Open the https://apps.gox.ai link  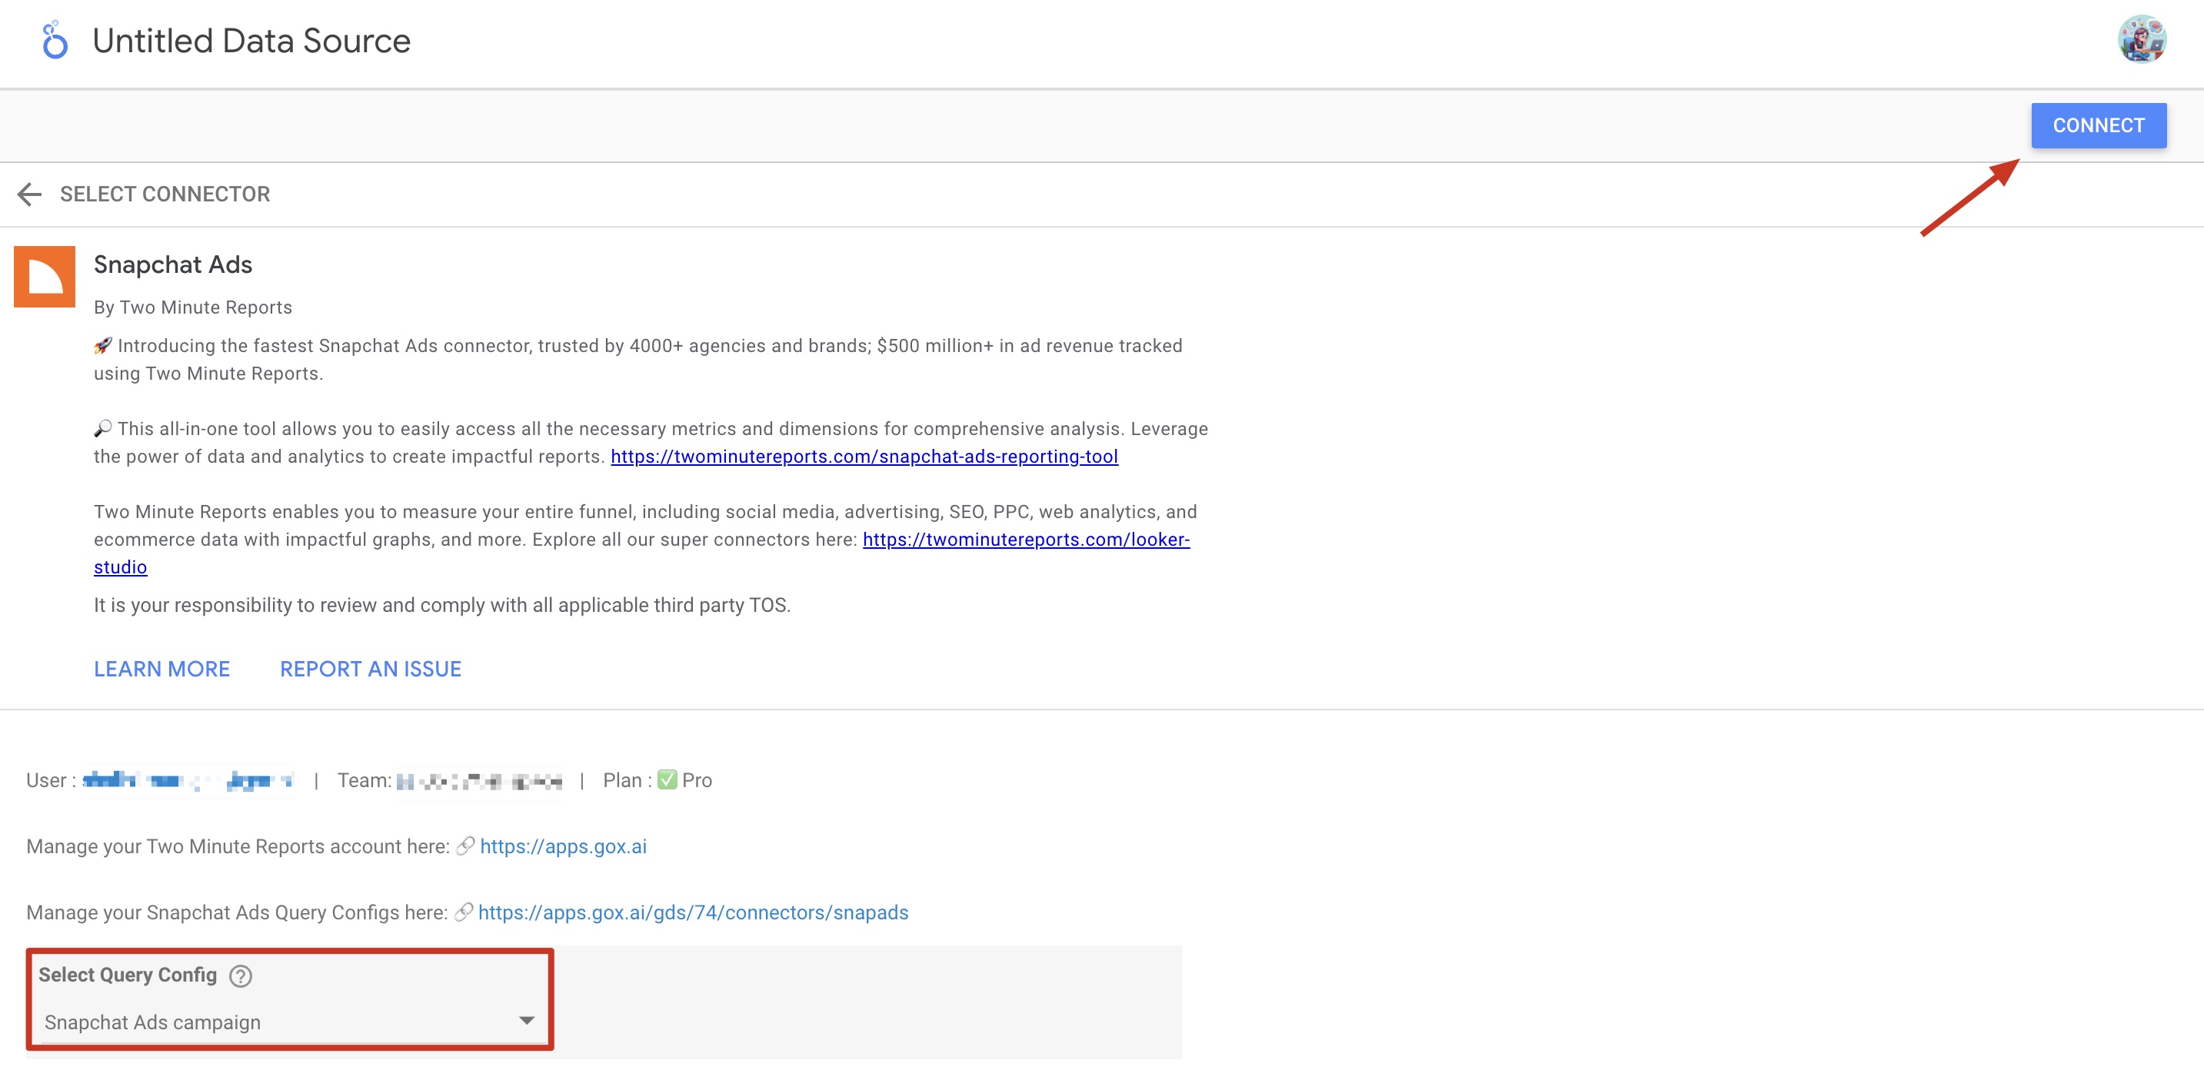click(x=563, y=847)
